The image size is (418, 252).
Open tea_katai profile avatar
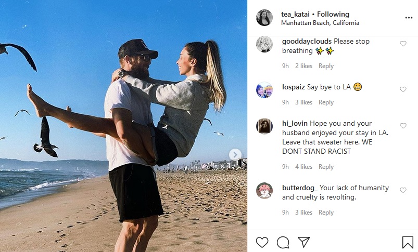tap(264, 18)
